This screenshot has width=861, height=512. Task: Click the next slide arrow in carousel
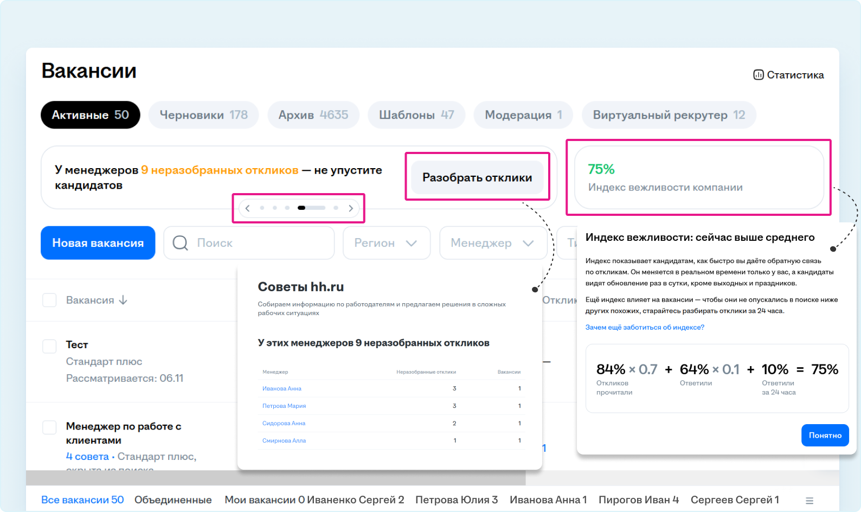(351, 208)
